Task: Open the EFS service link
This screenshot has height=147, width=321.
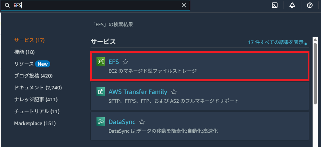Action: 114,61
